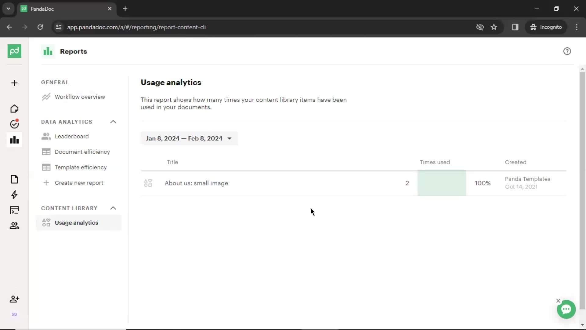Screen dimensions: 586x330
Task: Toggle the browser sidebar layout icon
Action: coord(515,27)
